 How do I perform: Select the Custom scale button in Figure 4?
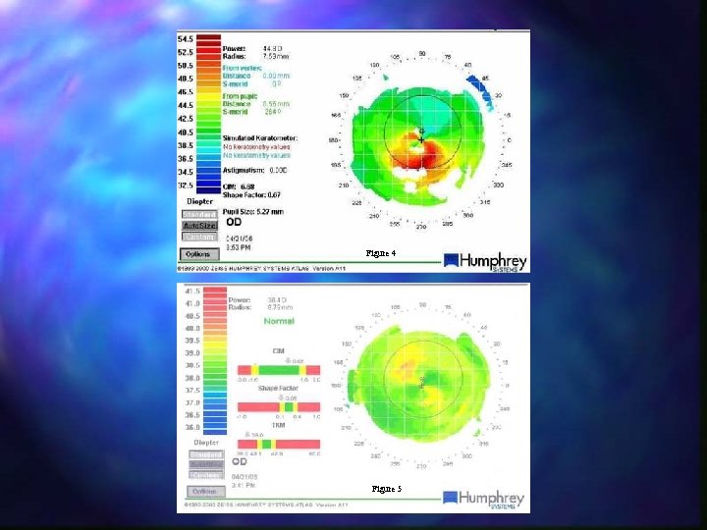(x=199, y=237)
